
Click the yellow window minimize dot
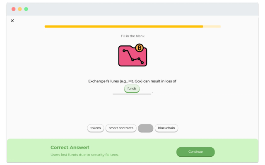pyautogui.click(x=20, y=9)
